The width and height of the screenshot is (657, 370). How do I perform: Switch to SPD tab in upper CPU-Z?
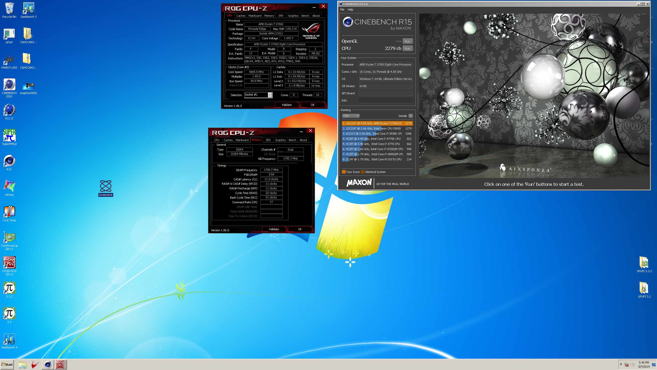coord(281,16)
